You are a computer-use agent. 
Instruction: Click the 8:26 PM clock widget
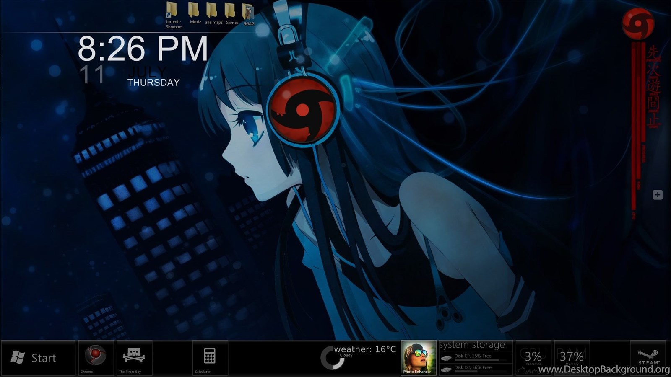tap(143, 49)
